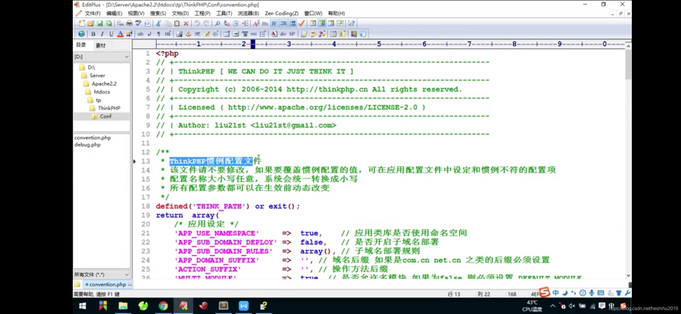Select debug.php in the file list
Viewport: 681px width, 314px height.
tap(87, 145)
